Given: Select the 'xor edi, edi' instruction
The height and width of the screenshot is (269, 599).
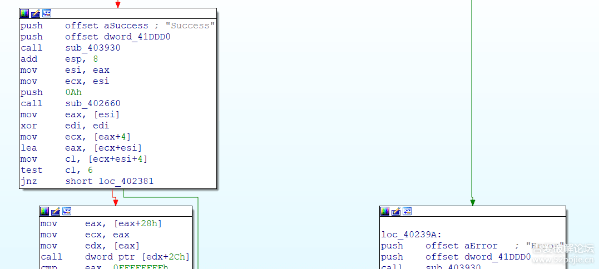Looking at the screenshot, I should (65, 126).
